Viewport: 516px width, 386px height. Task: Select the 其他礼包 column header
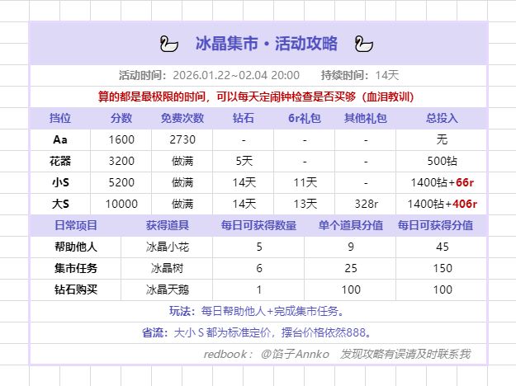(x=365, y=118)
